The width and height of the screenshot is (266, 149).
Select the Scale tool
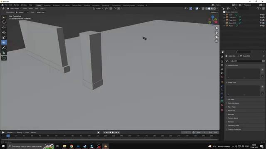(x=4, y=38)
